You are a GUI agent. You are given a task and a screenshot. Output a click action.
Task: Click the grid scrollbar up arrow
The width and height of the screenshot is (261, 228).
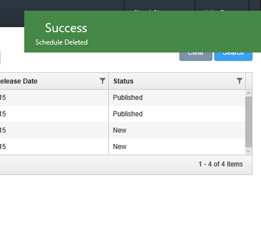(248, 93)
